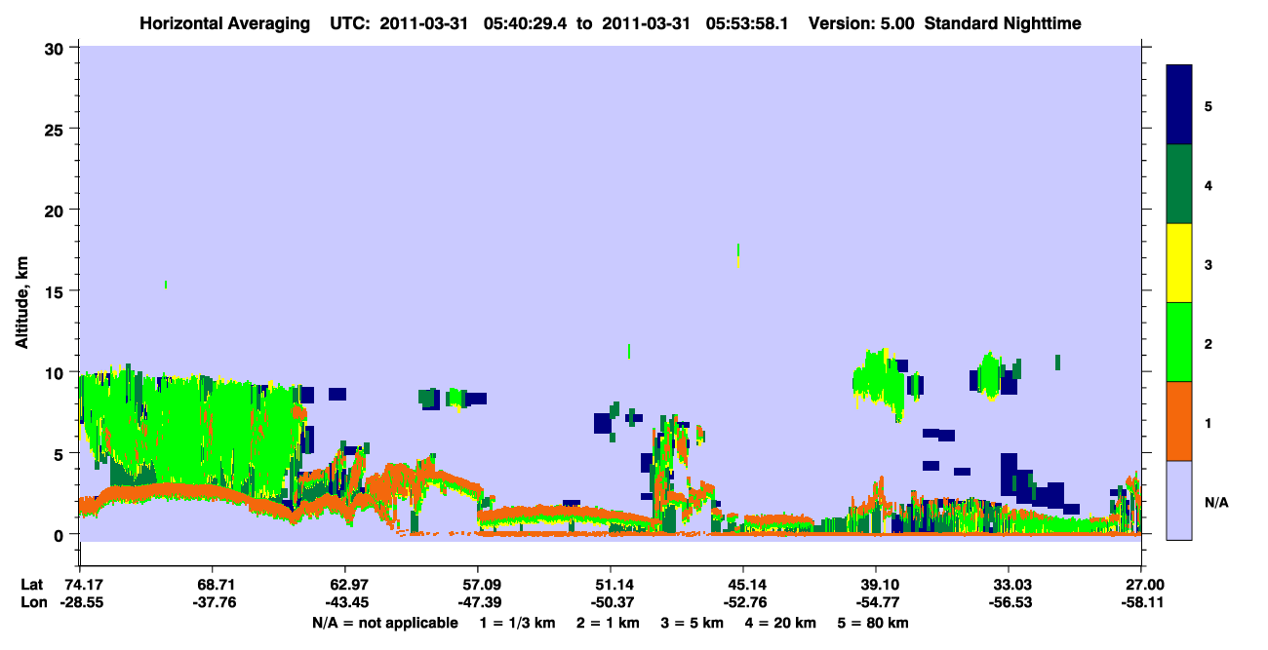Click the yellow colorbar segment for level 3
Screen dimensions: 1268x650
(1179, 263)
